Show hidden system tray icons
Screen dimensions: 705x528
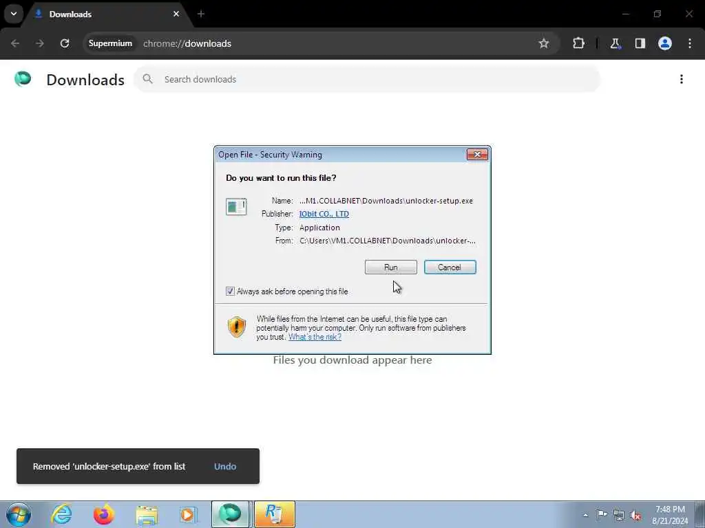[x=585, y=515]
